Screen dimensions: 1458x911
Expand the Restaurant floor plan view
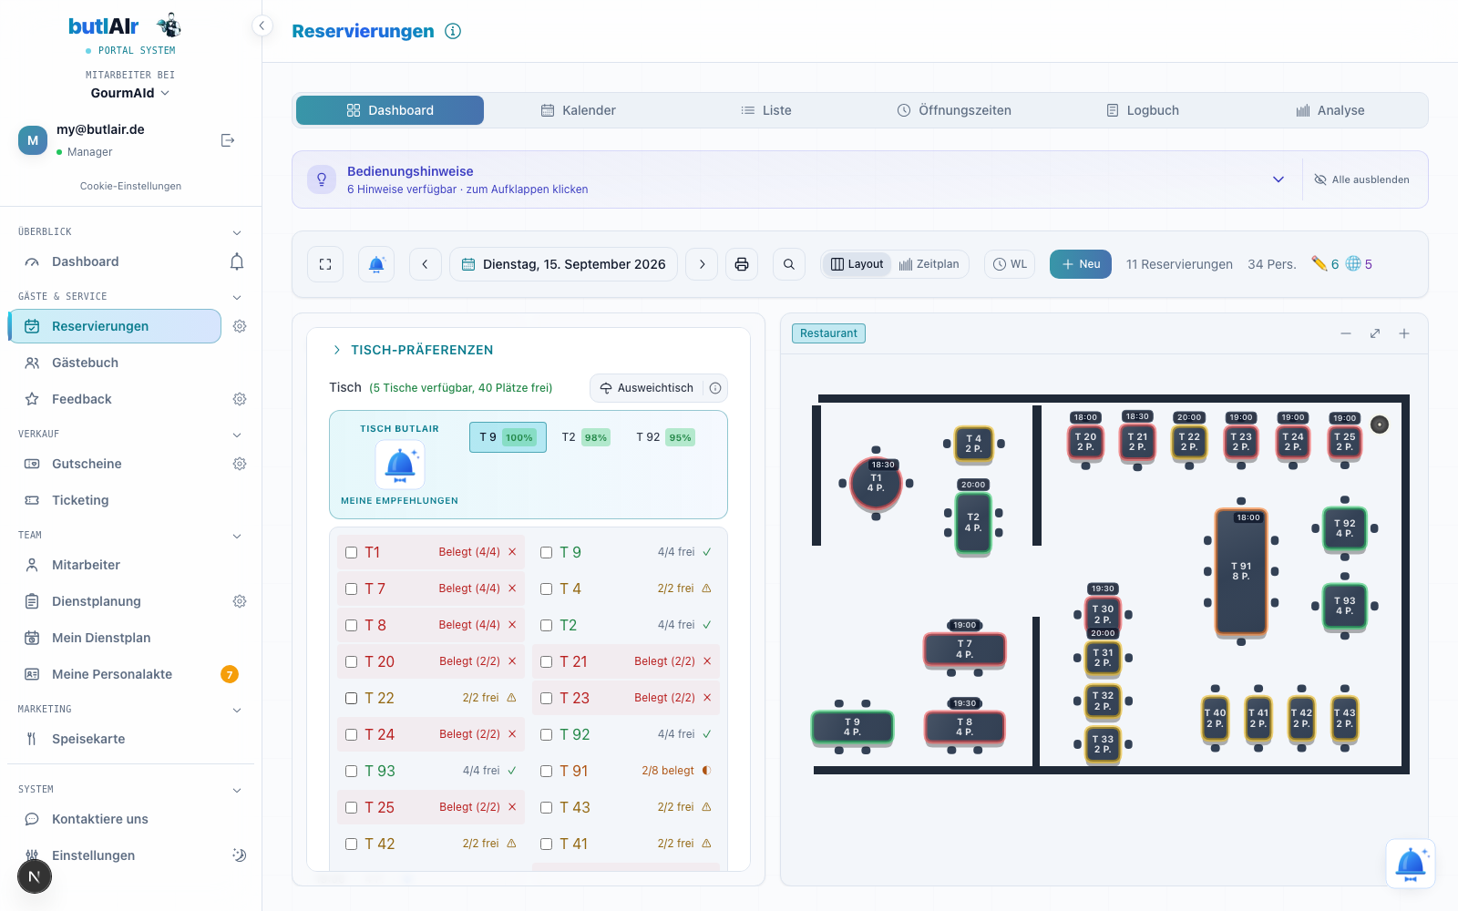click(x=1375, y=333)
